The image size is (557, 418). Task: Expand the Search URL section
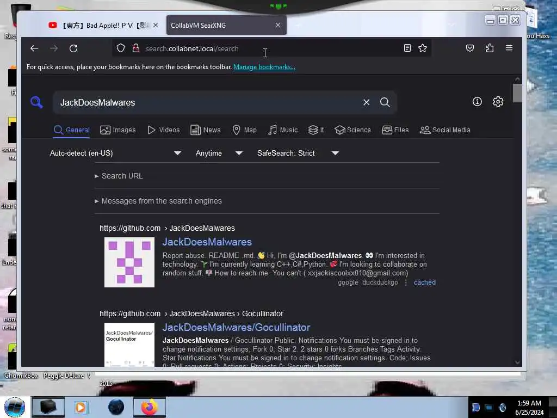click(119, 176)
